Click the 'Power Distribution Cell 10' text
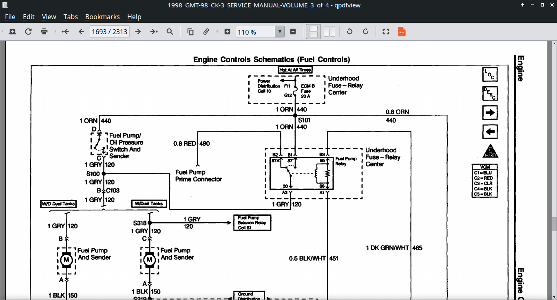The width and height of the screenshot is (557, 300). [x=269, y=86]
